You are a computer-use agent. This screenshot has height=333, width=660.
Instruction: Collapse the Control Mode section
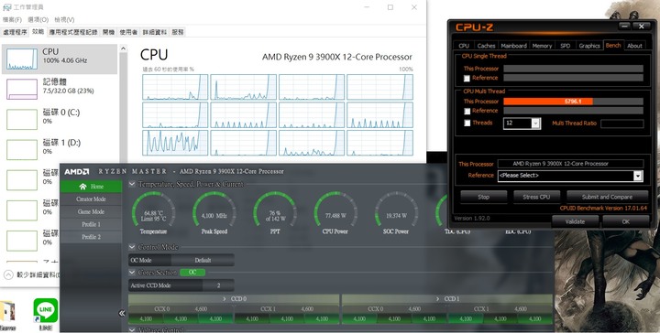pos(132,247)
